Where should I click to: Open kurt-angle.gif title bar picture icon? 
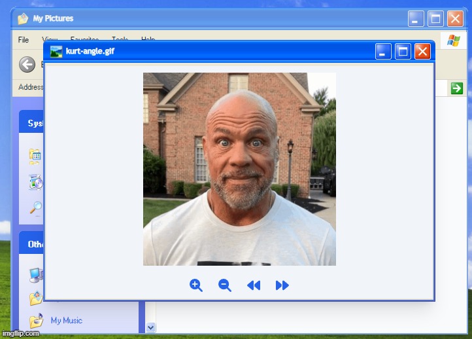point(56,51)
